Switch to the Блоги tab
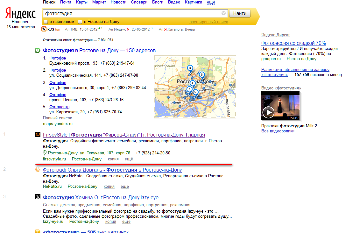Image resolution: width=360 pixels, height=233 pixels. [x=158, y=2]
